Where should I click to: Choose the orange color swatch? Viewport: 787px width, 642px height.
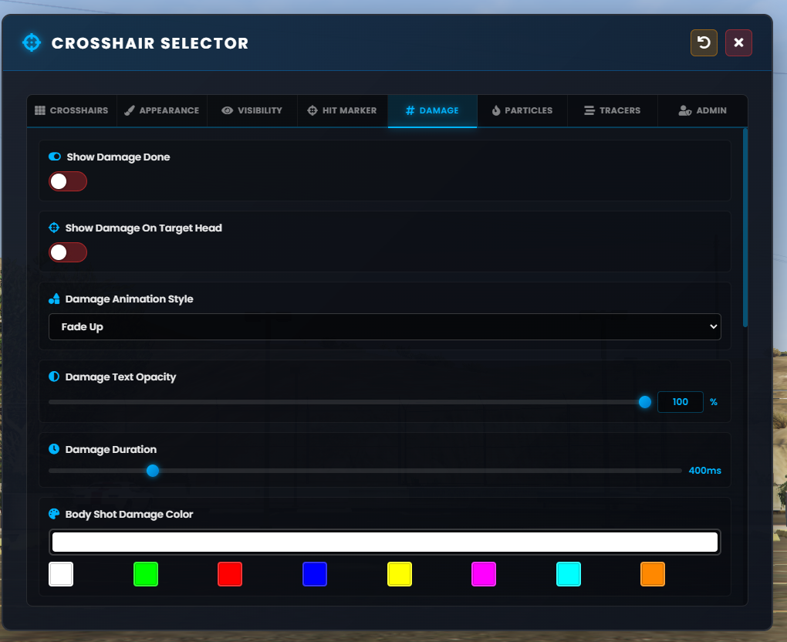pos(653,574)
